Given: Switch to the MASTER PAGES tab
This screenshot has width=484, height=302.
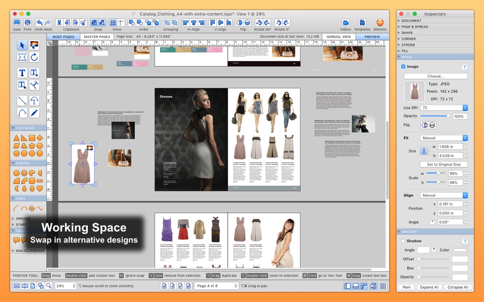Looking at the screenshot, I should tap(97, 37).
